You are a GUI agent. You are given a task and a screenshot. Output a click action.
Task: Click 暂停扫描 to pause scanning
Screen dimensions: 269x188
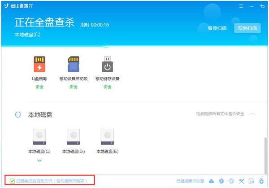click(x=217, y=28)
